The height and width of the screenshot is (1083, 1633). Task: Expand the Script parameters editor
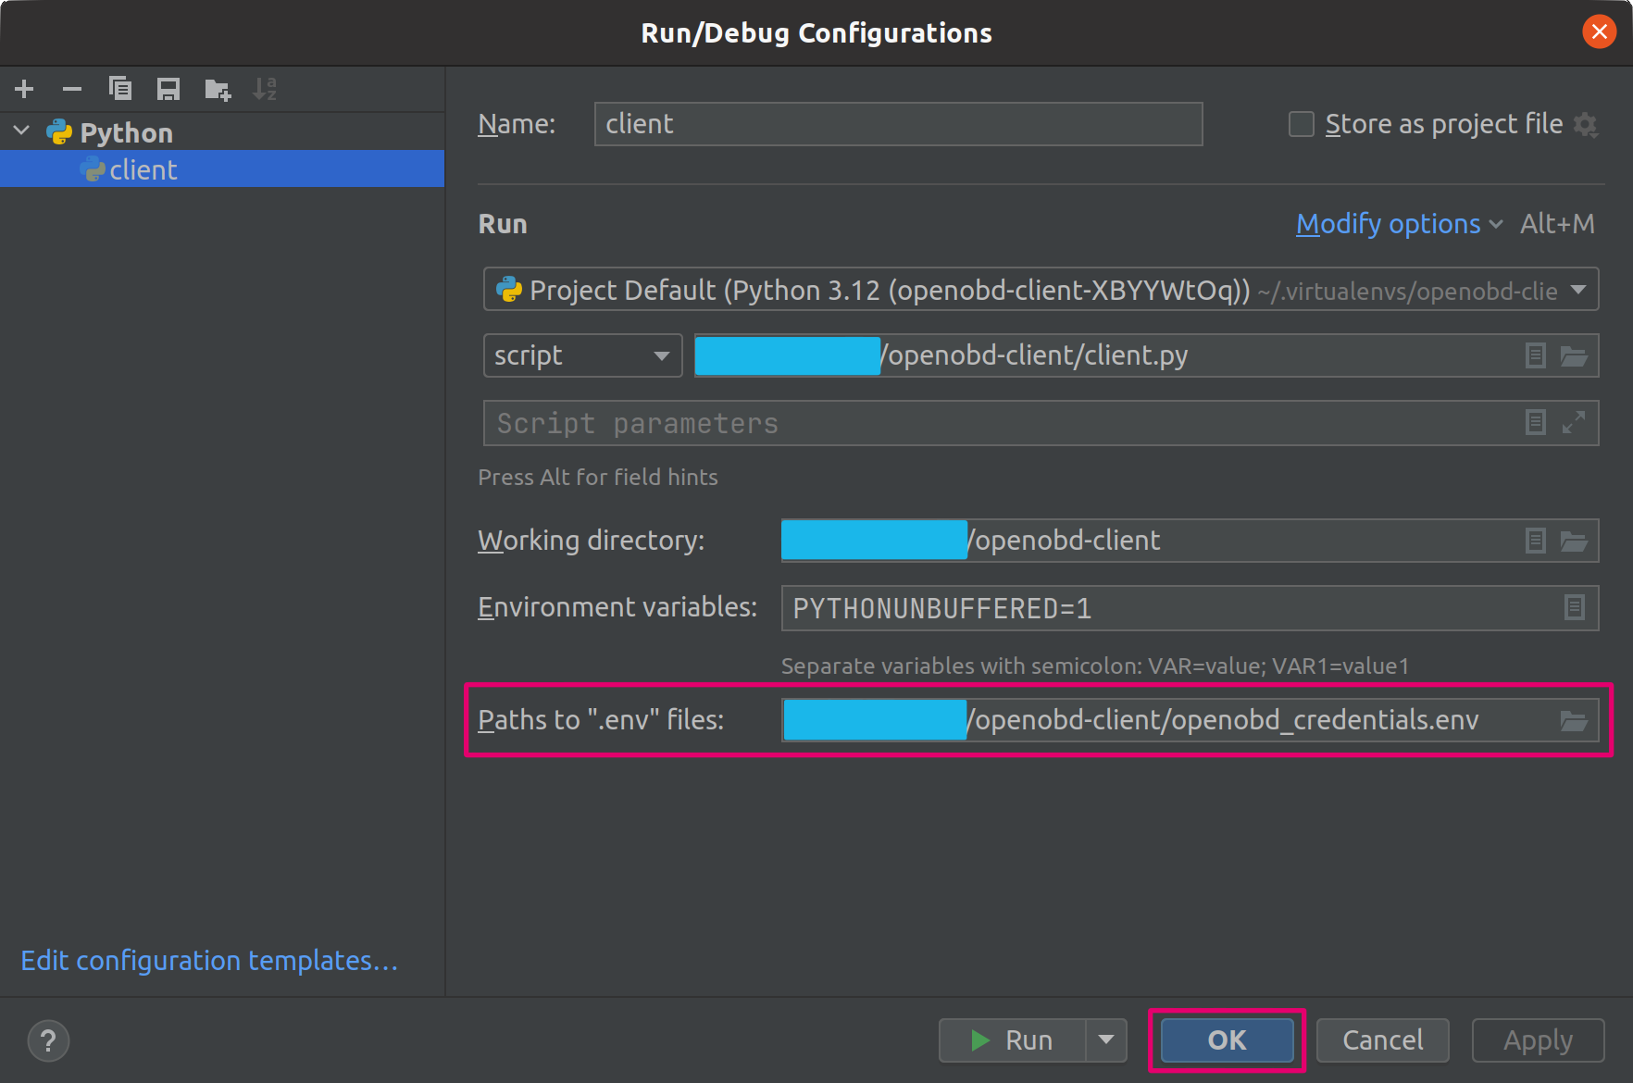(x=1575, y=422)
